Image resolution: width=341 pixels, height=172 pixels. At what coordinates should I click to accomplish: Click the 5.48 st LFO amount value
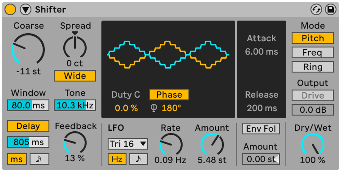212,160
